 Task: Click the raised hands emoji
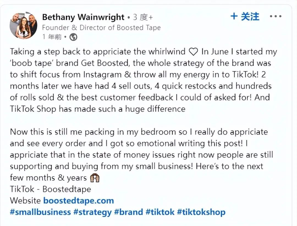point(95,178)
